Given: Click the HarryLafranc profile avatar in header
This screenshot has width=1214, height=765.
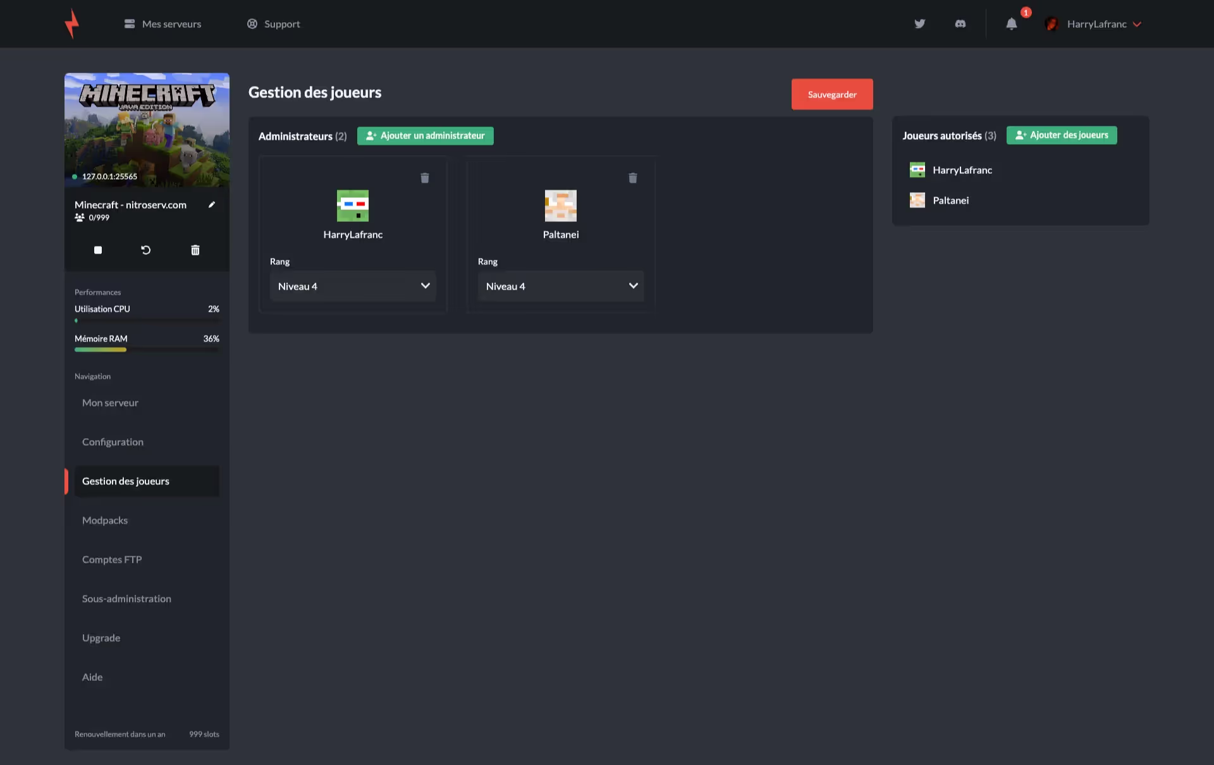Looking at the screenshot, I should pyautogui.click(x=1052, y=24).
